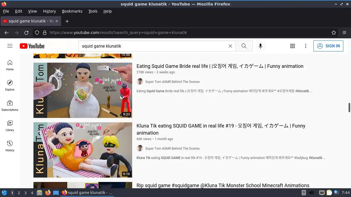This screenshot has height=197, width=351.
Task: Click the 7:44 taskbar clock
Action: pyautogui.click(x=346, y=193)
